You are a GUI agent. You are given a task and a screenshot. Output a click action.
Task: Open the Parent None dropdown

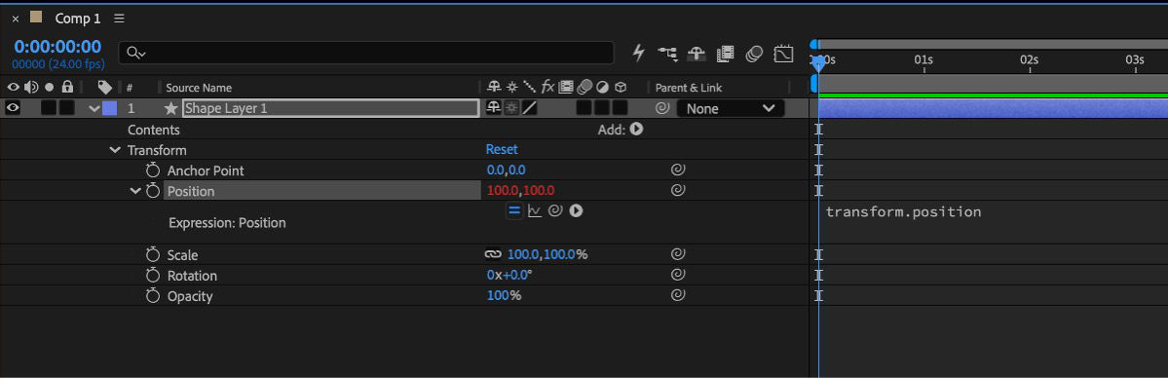coord(730,108)
